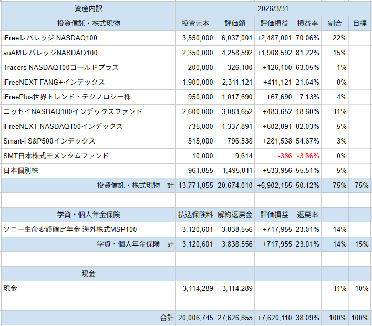Click the 解約返戻金 column header
Viewport: 372px width, 326px height.
[x=235, y=215]
